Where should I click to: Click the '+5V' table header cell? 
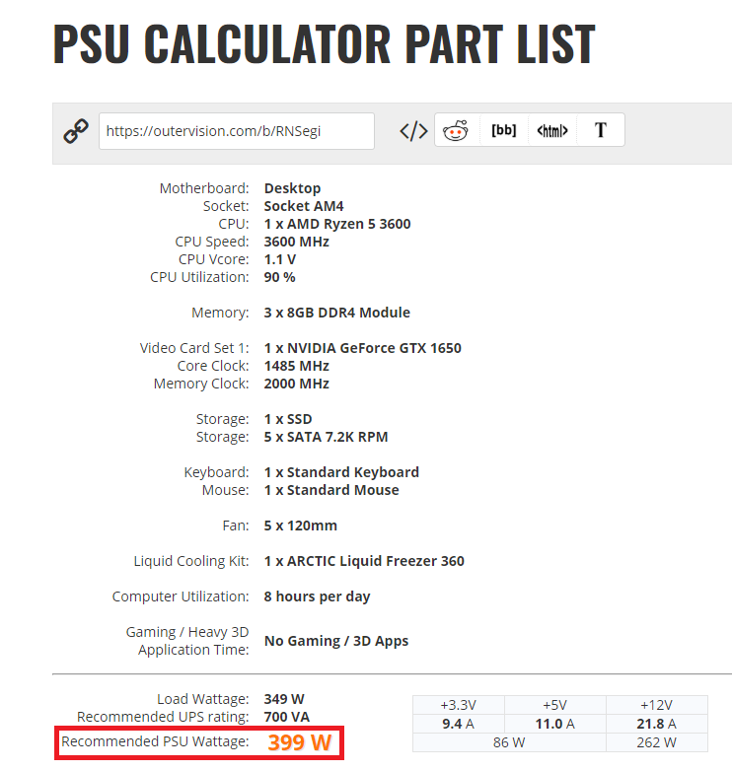[x=554, y=705]
